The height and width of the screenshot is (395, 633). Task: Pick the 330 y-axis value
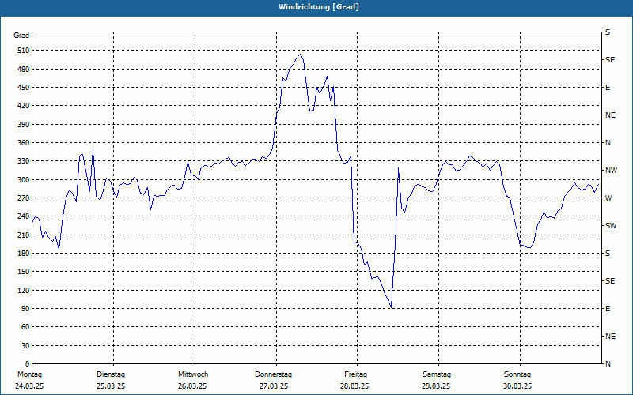pyautogui.click(x=24, y=161)
